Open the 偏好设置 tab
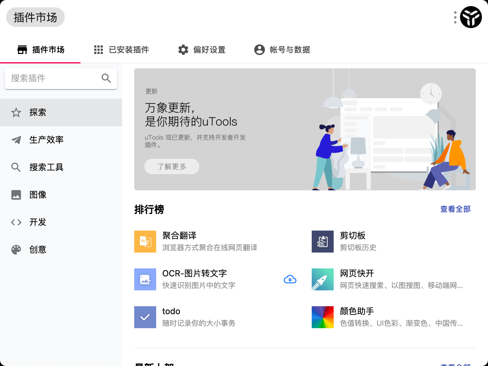Viewport: 488px width, 366px height. pos(202,50)
